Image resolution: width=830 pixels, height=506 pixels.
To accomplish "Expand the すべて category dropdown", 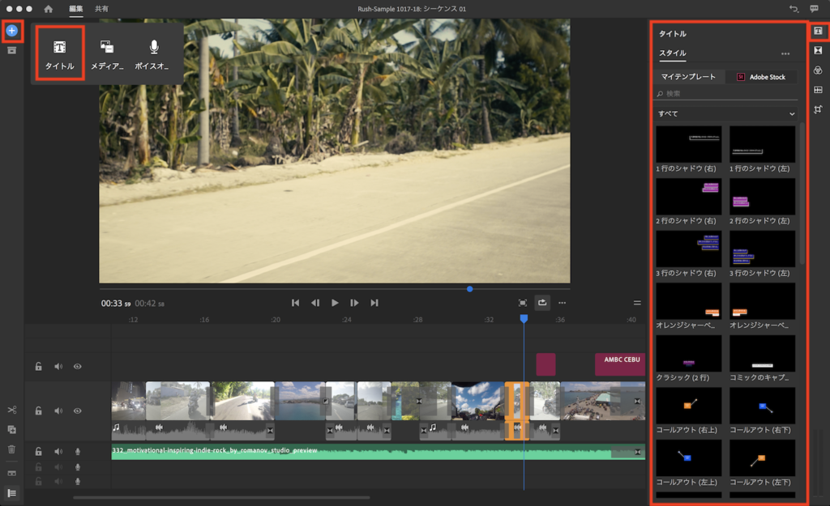I will 726,114.
